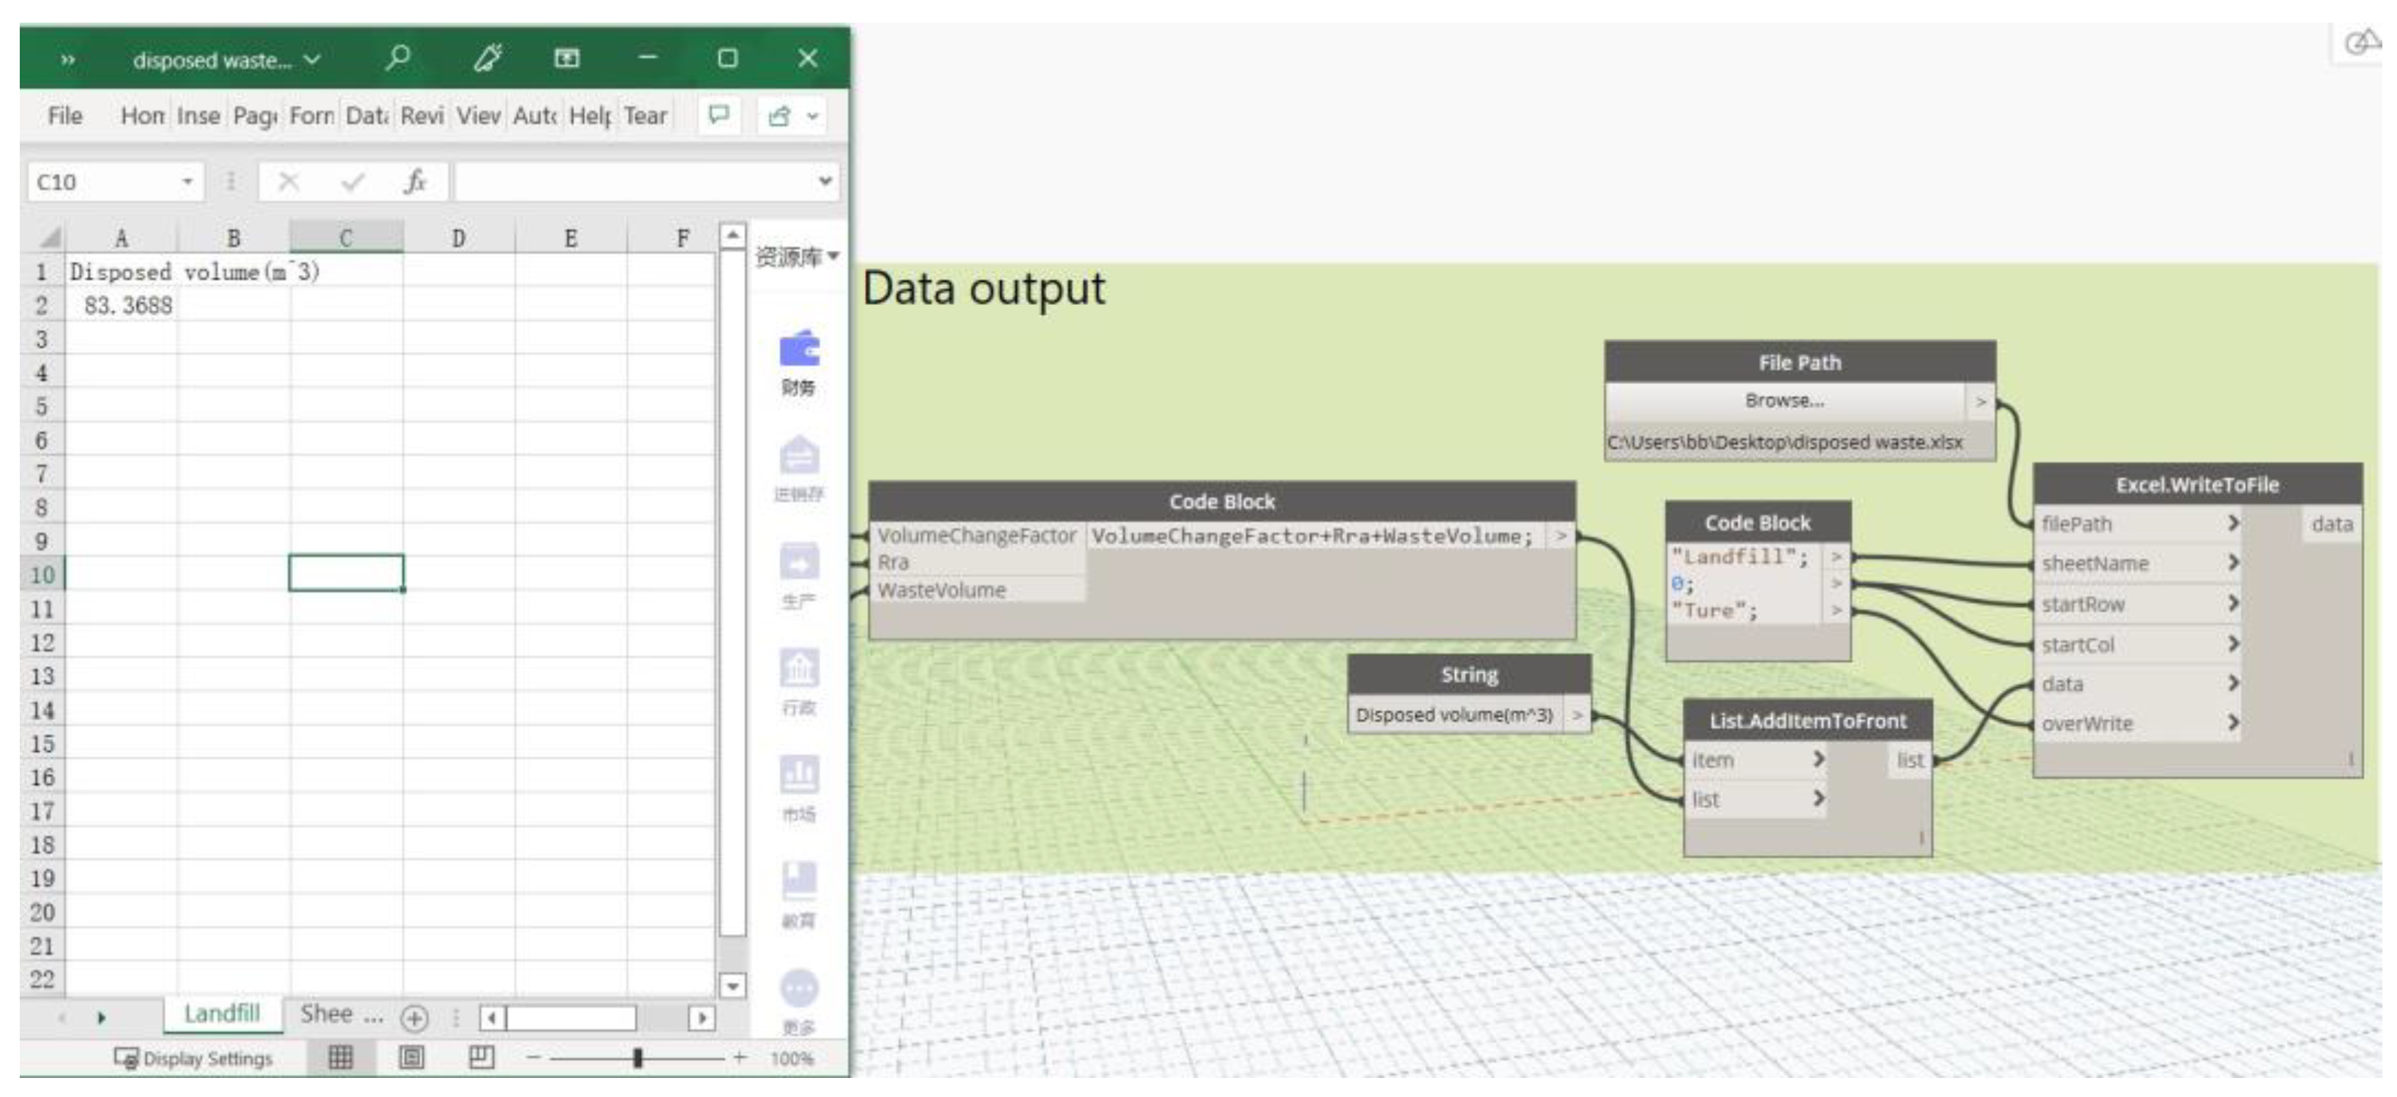Viewport: 2397px width, 1097px height.
Task: Open the Name Box dropdown arrow
Action: (187, 181)
